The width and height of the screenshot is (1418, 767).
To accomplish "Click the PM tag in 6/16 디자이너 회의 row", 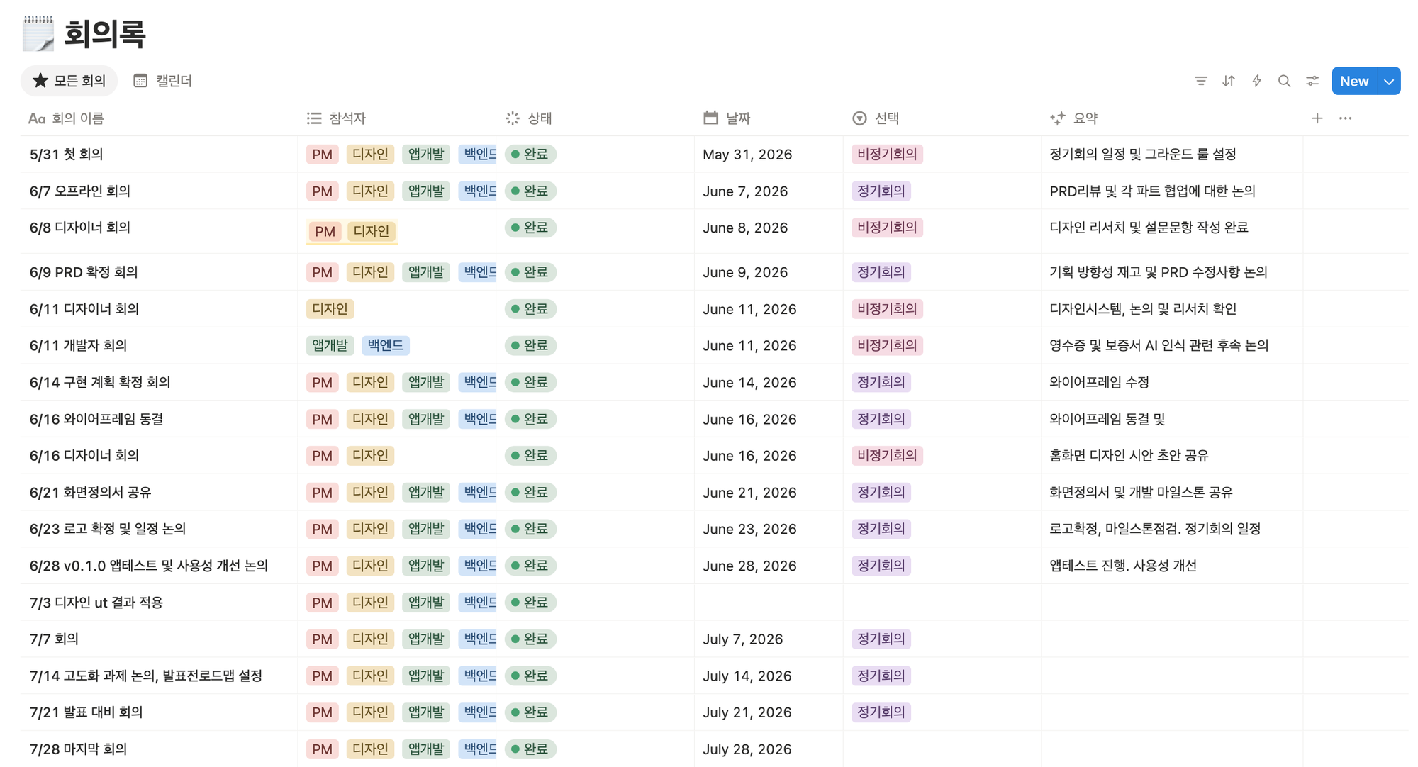I will pos(322,456).
